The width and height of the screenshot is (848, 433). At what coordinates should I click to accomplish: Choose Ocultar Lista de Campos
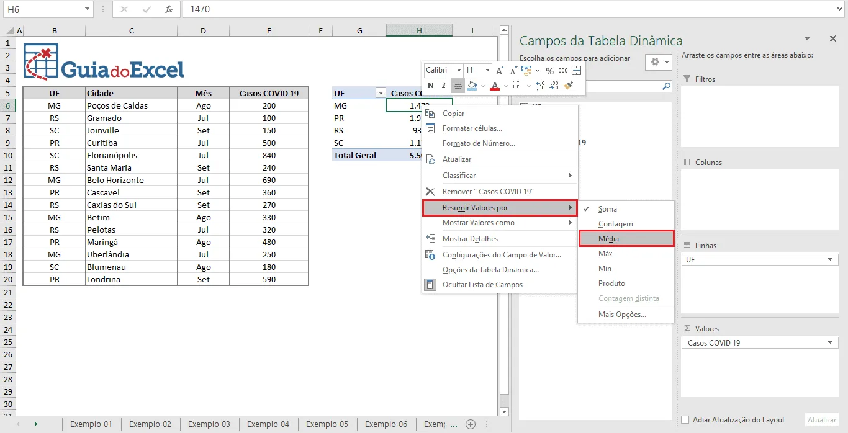tap(500, 285)
